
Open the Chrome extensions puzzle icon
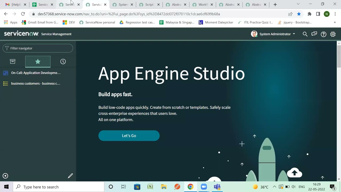pyautogui.click(x=310, y=14)
